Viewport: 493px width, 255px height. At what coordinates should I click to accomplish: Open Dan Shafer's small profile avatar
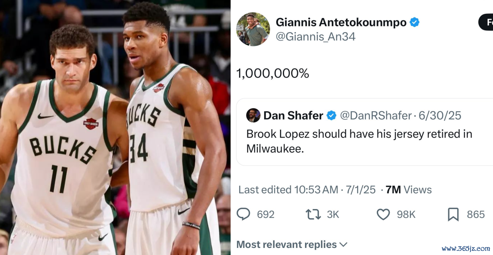tap(253, 115)
